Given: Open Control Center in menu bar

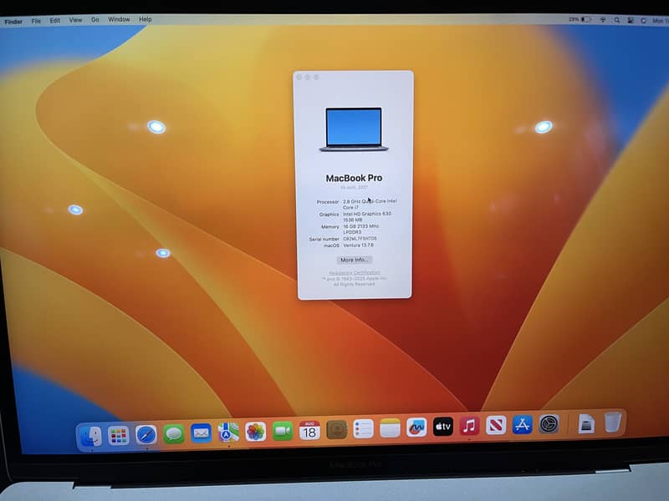Looking at the screenshot, I should [631, 20].
